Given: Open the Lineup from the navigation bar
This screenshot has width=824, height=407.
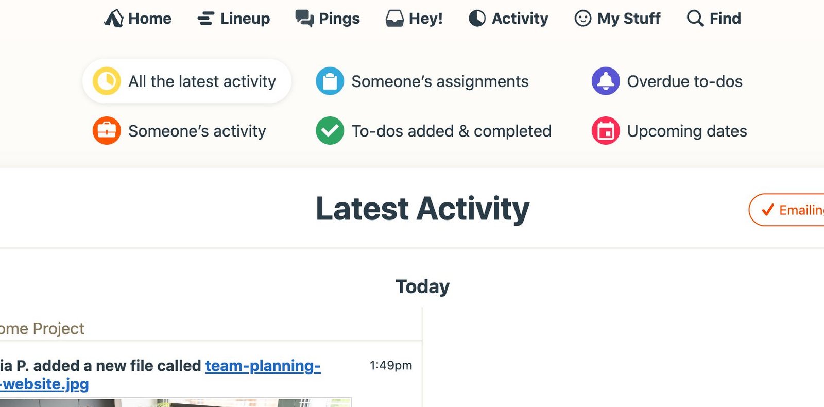Looking at the screenshot, I should point(234,18).
